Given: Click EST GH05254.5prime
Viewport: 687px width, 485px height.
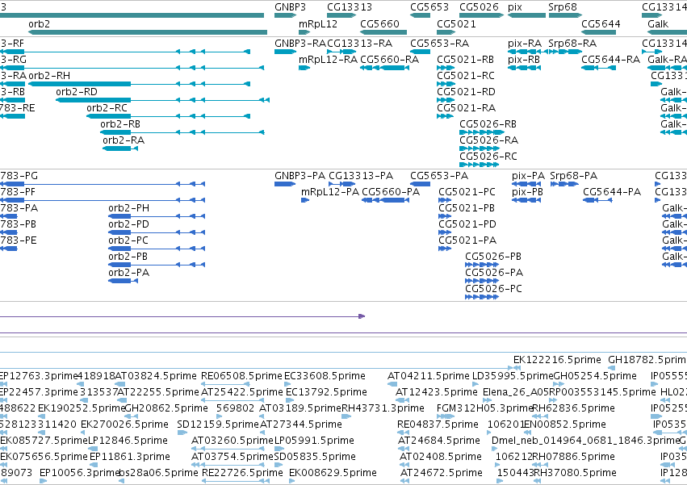Looking at the screenshot, I should [594, 376].
